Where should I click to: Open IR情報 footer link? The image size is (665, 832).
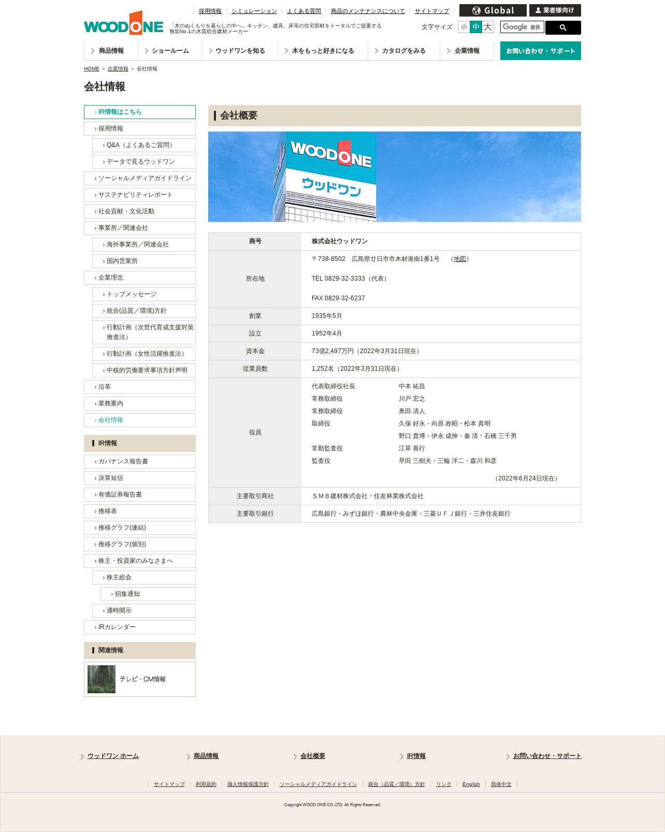[x=416, y=756]
